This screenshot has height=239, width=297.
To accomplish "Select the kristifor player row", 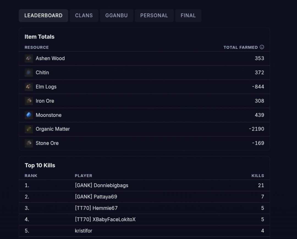I will pos(83,231).
